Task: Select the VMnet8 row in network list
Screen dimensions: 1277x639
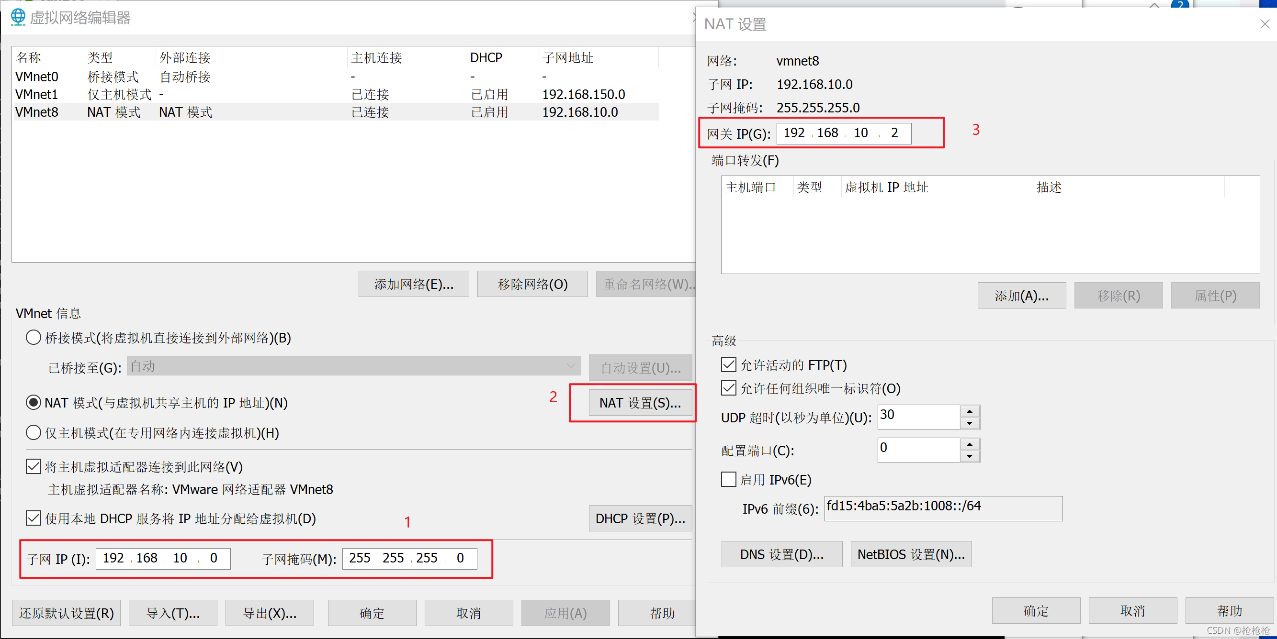Action: [337, 112]
